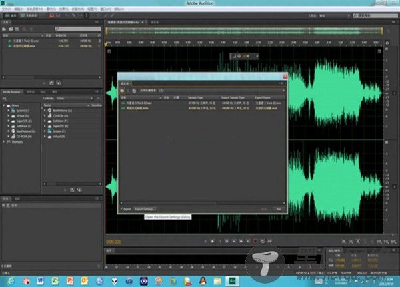Click the Files panel horizontal scrollbar
This screenshot has height=287, width=400.
(51, 77)
